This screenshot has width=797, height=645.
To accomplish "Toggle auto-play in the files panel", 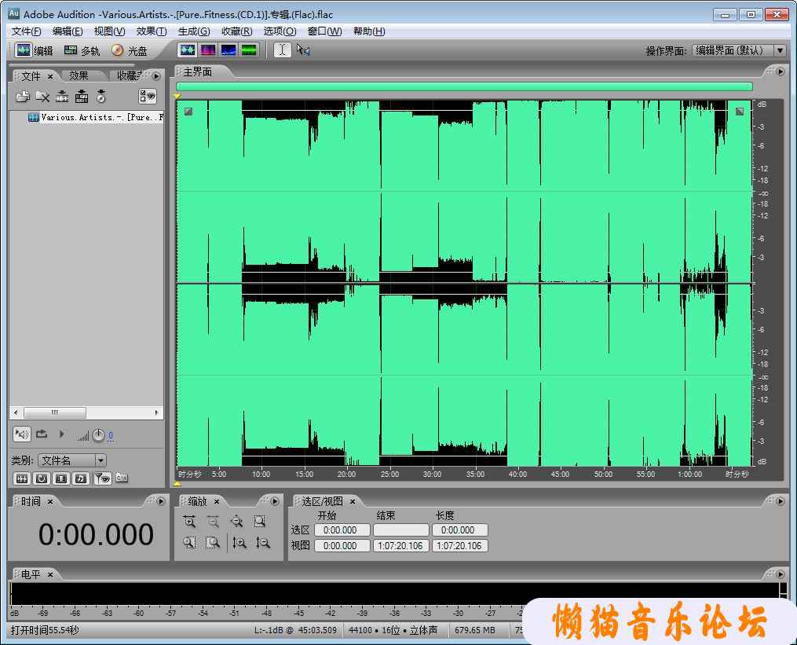I will point(22,434).
